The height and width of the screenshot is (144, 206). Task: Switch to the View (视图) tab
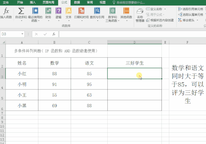(103, 2)
